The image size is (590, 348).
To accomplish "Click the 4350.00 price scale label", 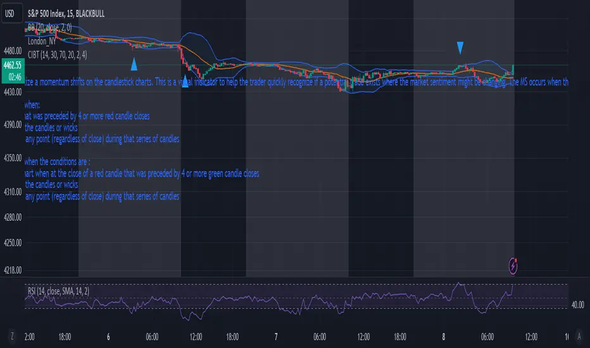I will [13, 158].
